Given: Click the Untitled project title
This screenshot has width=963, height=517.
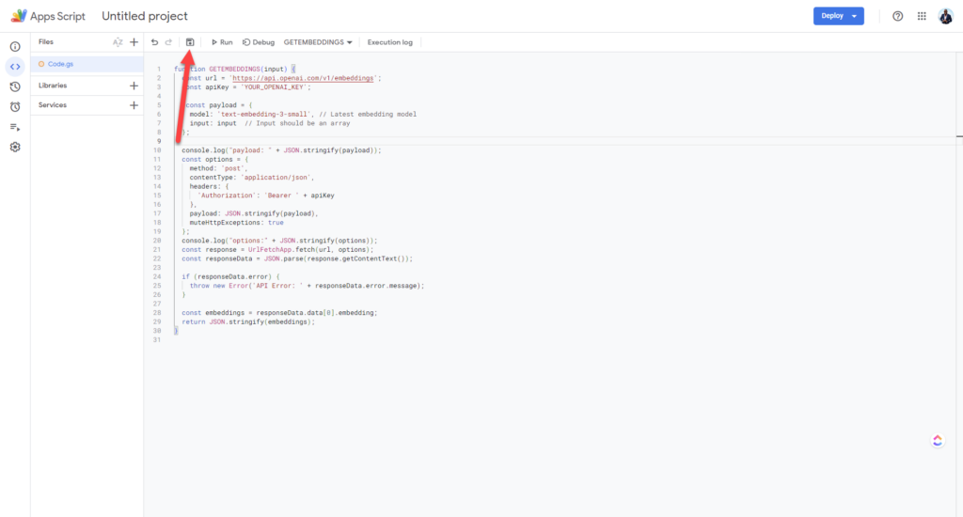Looking at the screenshot, I should point(145,16).
